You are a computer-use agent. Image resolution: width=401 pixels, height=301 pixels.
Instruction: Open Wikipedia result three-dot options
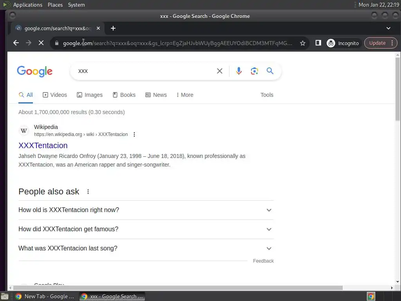[134, 134]
